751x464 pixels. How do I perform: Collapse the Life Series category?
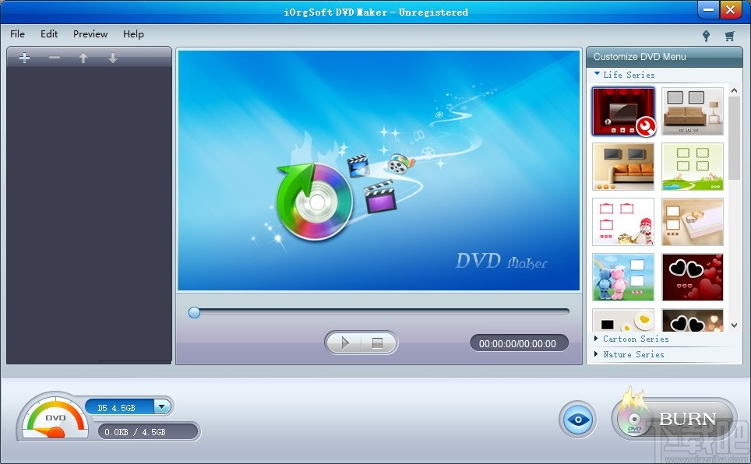tap(623, 75)
